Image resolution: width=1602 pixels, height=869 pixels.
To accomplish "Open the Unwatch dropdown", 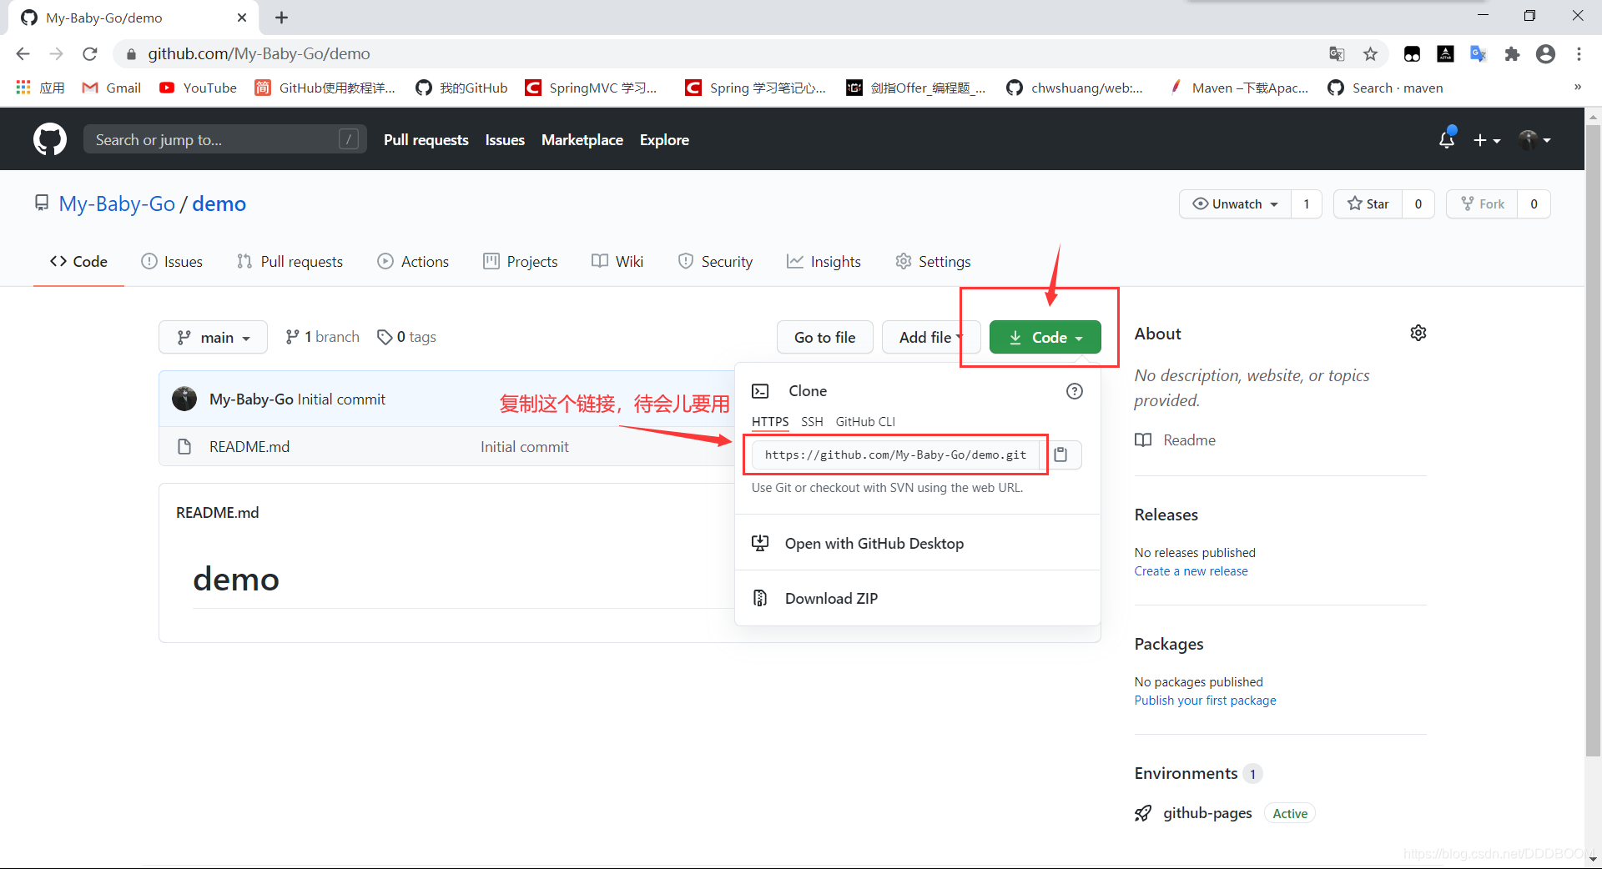I will pos(1235,203).
